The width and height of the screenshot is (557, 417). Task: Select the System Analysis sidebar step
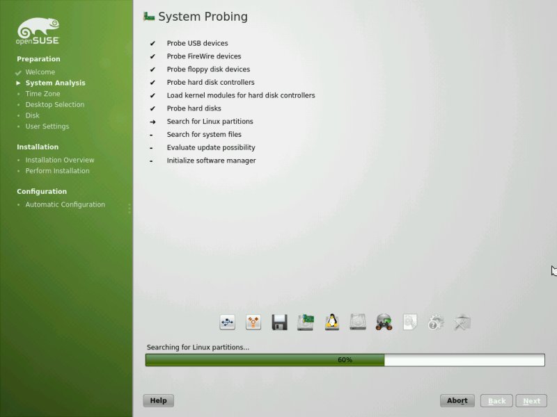point(56,83)
